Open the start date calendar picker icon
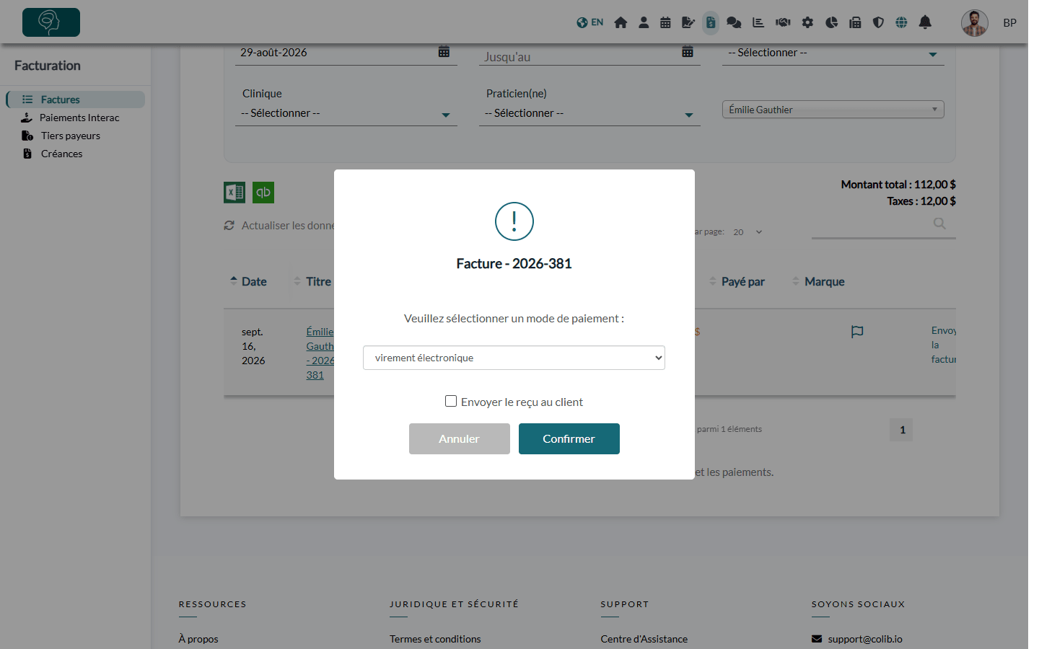 [x=444, y=52]
